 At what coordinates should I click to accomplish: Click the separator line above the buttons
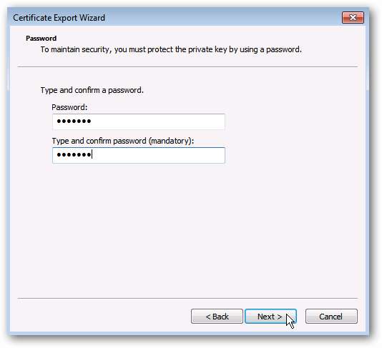187,298
